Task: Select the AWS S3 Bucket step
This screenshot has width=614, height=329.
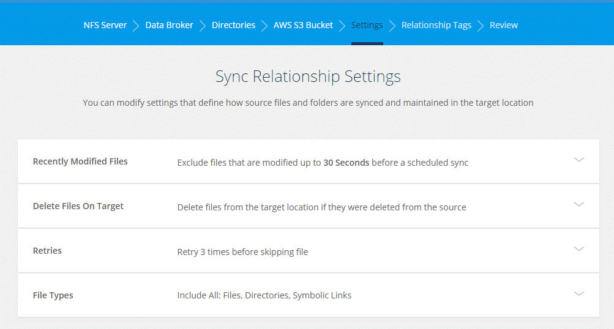Action: [303, 25]
